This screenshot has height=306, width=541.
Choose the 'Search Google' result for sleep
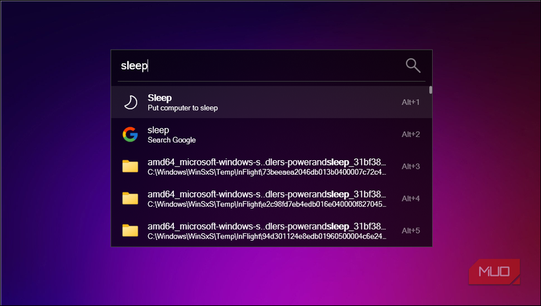(x=271, y=134)
